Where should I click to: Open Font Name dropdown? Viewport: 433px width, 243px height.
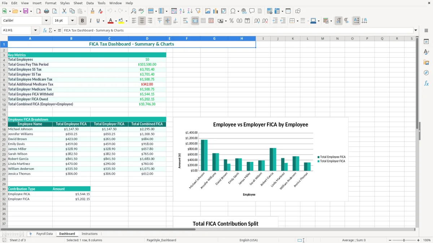[x=46, y=21]
